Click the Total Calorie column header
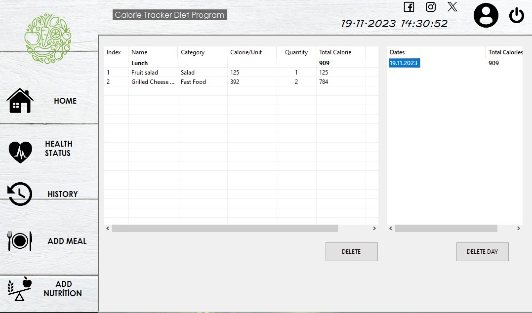The height and width of the screenshot is (313, 532). [341, 52]
